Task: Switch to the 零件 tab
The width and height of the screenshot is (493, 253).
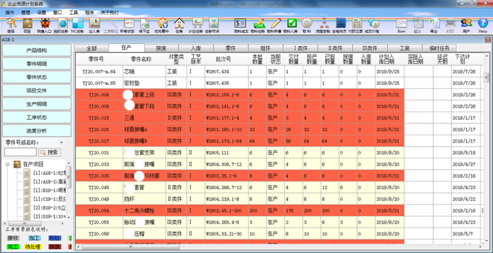Action: (x=231, y=49)
